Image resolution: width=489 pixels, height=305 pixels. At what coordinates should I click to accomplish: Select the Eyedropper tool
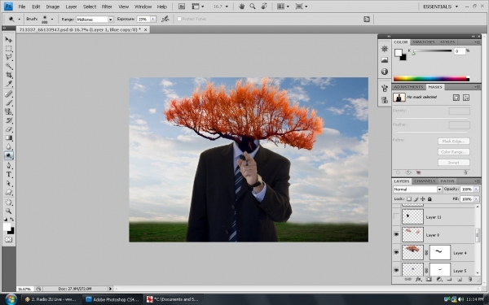pyautogui.click(x=8, y=84)
